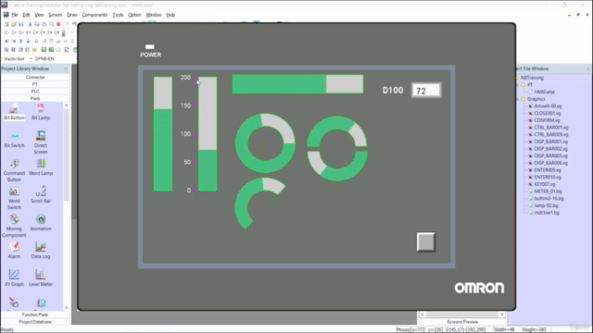The width and height of the screenshot is (593, 333).
Task: Expand the Connector library section
Action: pos(35,77)
